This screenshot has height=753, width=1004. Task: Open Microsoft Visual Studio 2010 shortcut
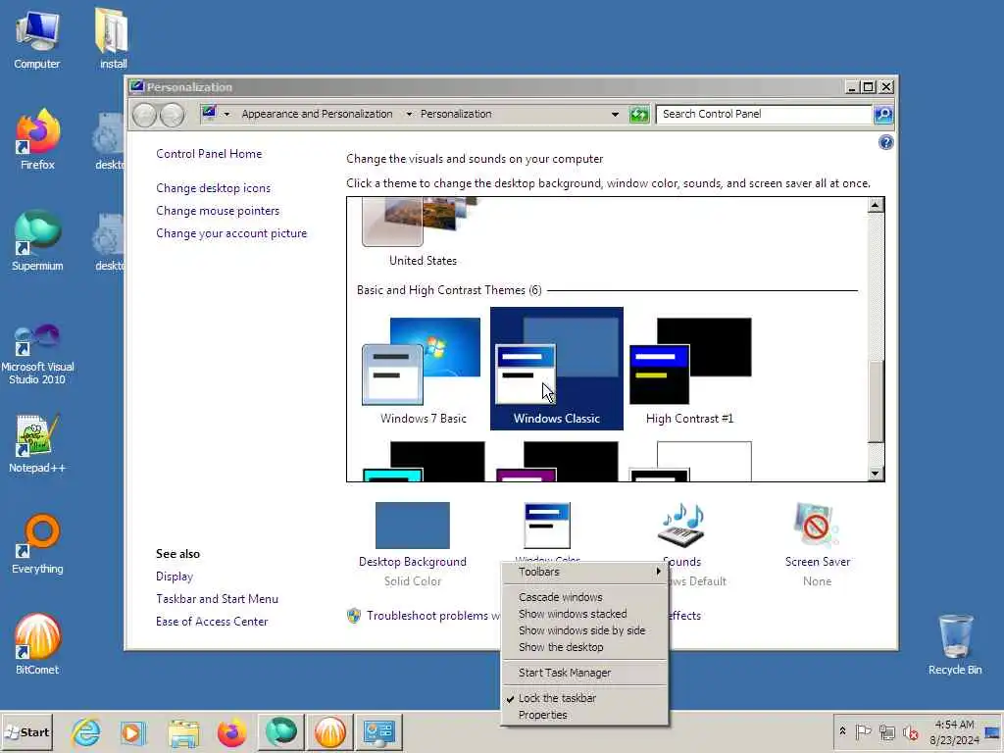pos(37,353)
